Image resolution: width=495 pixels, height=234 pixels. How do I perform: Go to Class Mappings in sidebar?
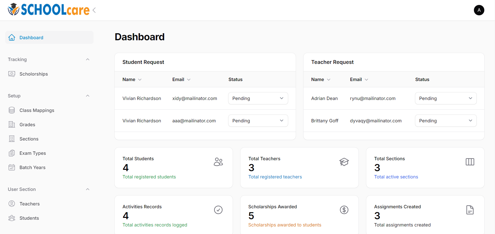pos(37,110)
